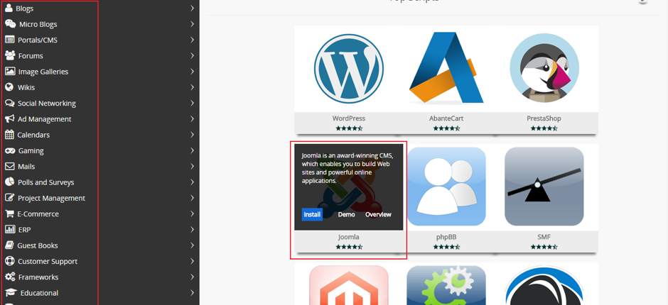Click the Image Galleries picture icon
Image resolution: width=668 pixels, height=305 pixels.
10,71
